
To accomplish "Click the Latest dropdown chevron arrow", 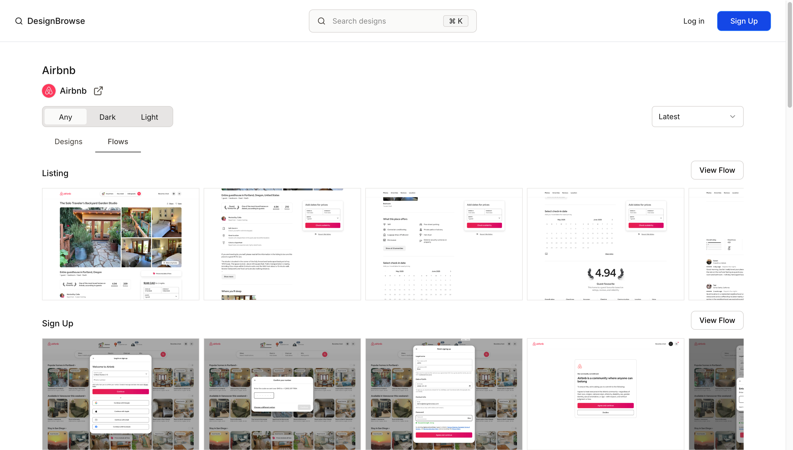I will tap(732, 117).
